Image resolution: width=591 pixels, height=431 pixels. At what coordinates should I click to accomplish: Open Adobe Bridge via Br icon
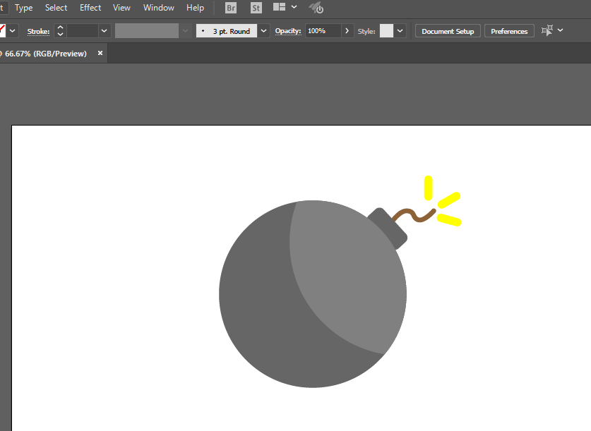231,8
